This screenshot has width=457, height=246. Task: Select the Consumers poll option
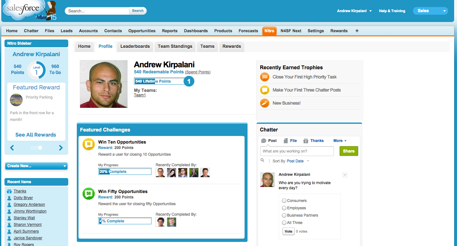(x=284, y=201)
